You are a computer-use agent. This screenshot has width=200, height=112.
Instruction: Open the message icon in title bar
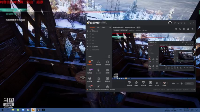coord(175,23)
